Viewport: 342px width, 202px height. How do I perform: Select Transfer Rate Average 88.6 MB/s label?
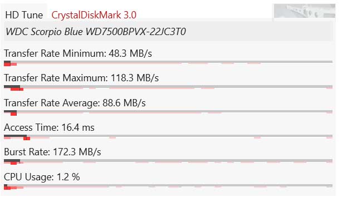pyautogui.click(x=75, y=103)
